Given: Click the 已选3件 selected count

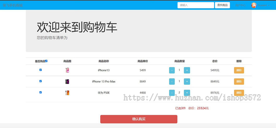Looking at the screenshot, I should 180,108.
